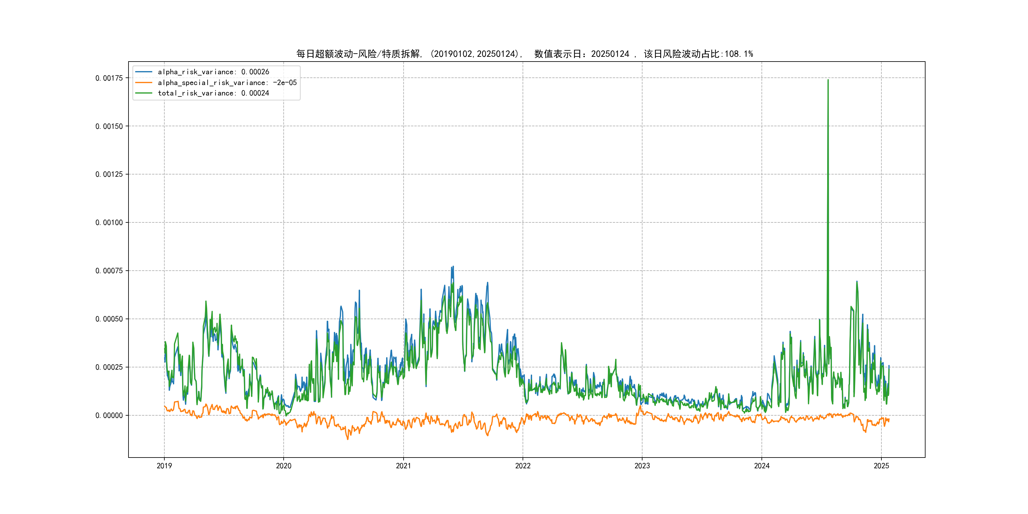The height and width of the screenshot is (514, 1028).
Task: Click the 2019 x-axis tick label
Action: pyautogui.click(x=164, y=466)
